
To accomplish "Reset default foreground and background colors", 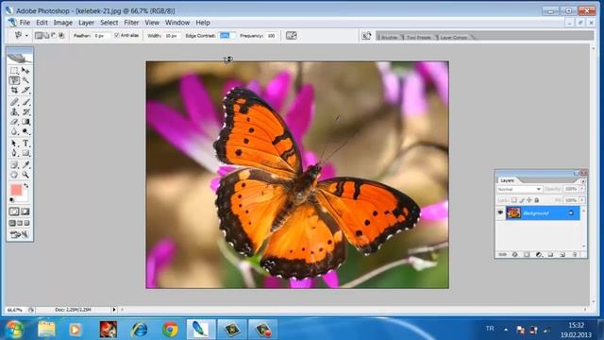I will pos(12,199).
